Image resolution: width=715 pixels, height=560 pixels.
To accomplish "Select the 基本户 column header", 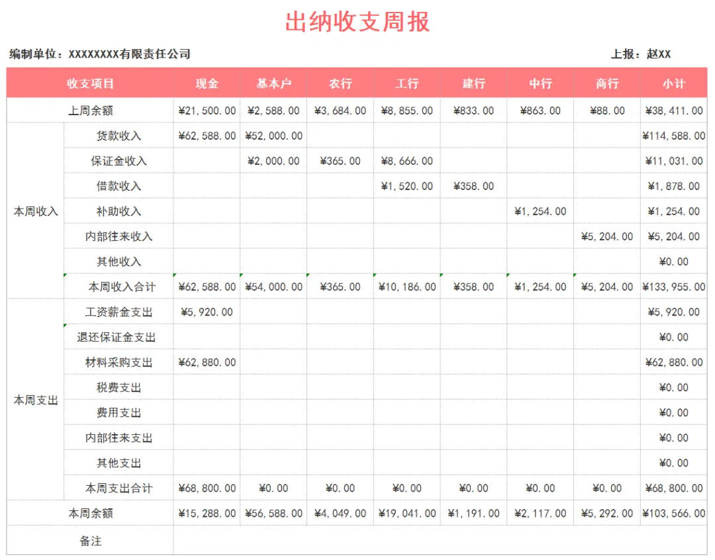I will 273,83.
